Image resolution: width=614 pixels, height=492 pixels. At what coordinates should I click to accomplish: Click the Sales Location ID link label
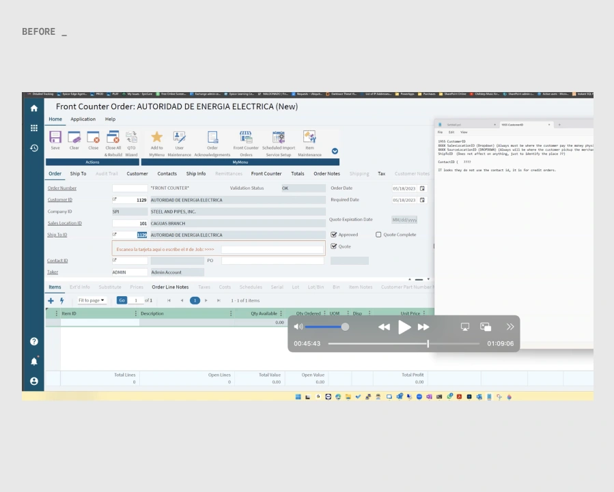[x=65, y=223]
